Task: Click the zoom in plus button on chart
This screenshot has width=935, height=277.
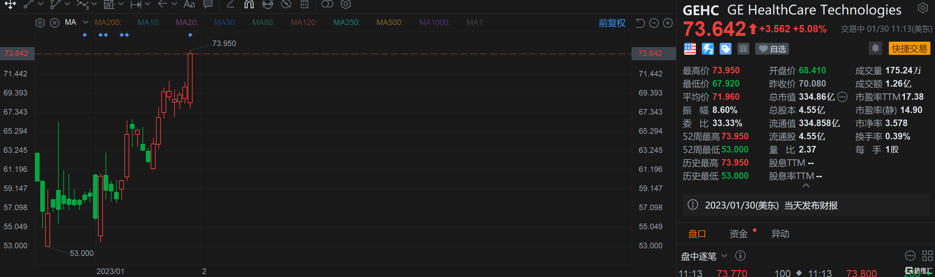Action: tap(668, 23)
